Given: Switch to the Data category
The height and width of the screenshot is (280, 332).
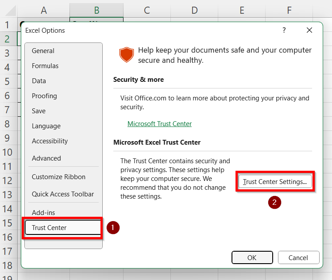Looking at the screenshot, I should (x=39, y=81).
